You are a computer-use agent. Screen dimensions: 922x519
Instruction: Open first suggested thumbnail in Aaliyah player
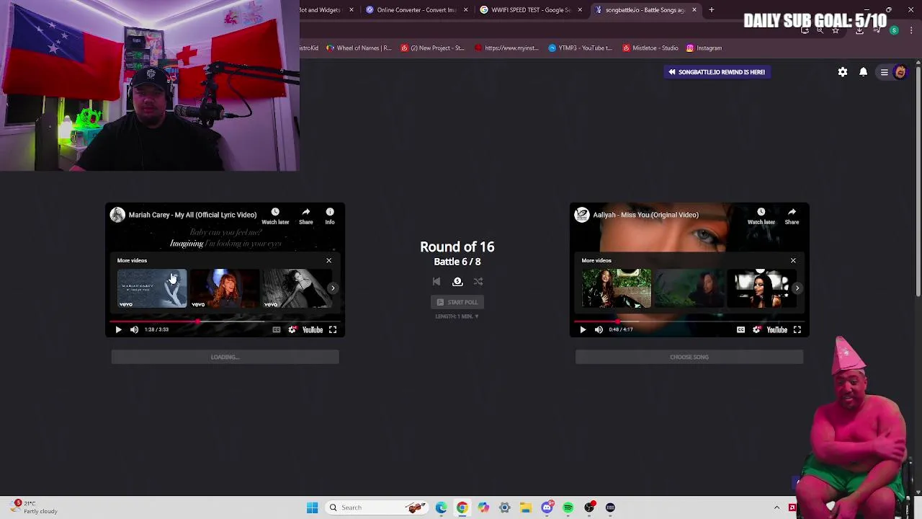(x=617, y=288)
